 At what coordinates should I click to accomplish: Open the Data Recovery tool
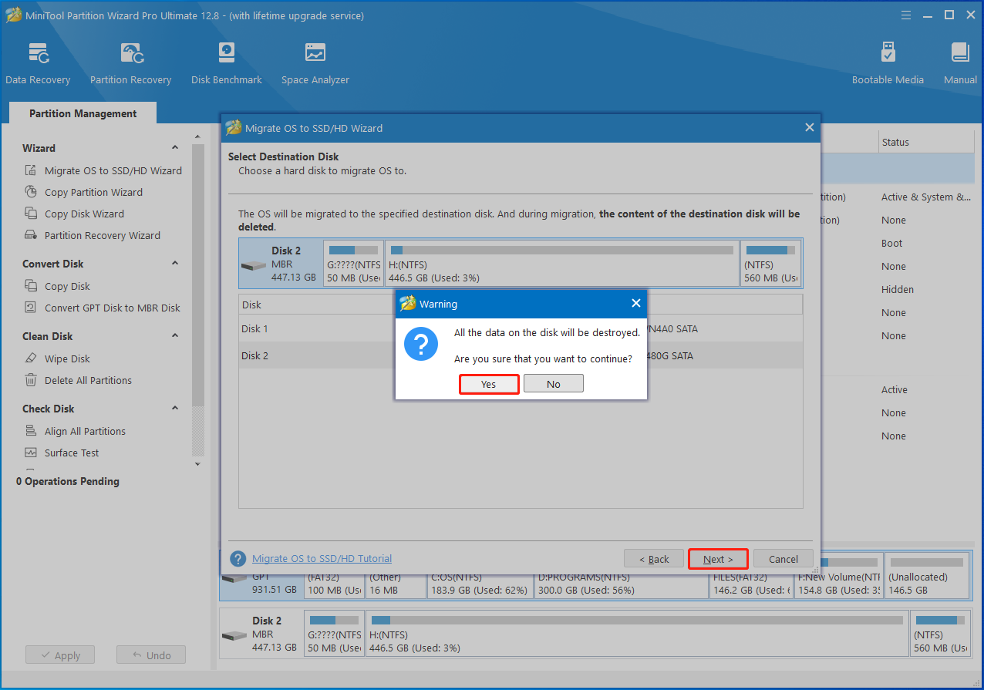(x=38, y=63)
